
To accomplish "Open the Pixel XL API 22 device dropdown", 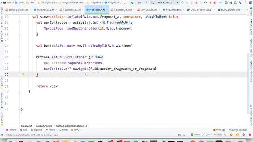I will [x=165, y=3].
